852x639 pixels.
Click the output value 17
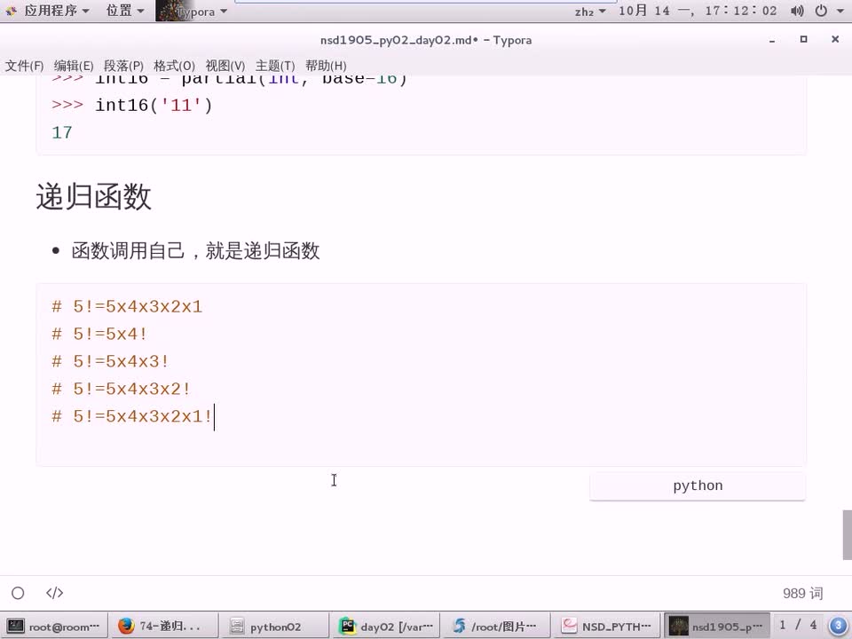pyautogui.click(x=62, y=132)
